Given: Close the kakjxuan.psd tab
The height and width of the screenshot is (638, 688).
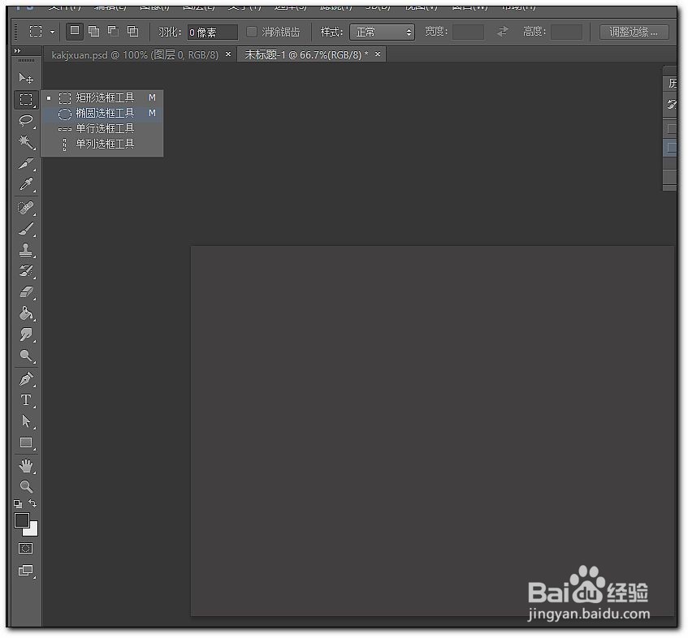Looking at the screenshot, I should 228,54.
